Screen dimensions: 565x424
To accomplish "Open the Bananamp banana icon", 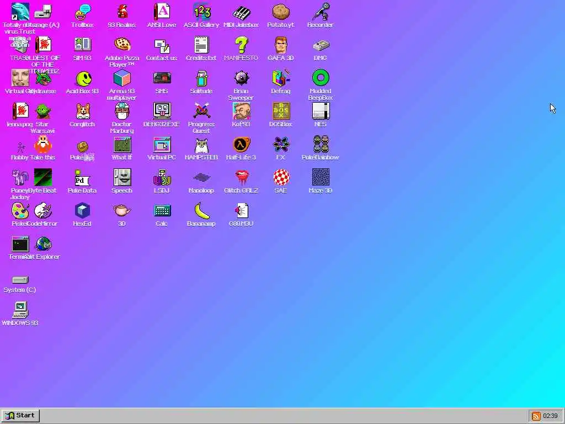I will [x=202, y=210].
